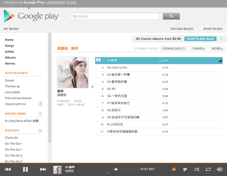Go to Home in sidebar
This screenshot has height=176, width=227.
click(x=9, y=40)
